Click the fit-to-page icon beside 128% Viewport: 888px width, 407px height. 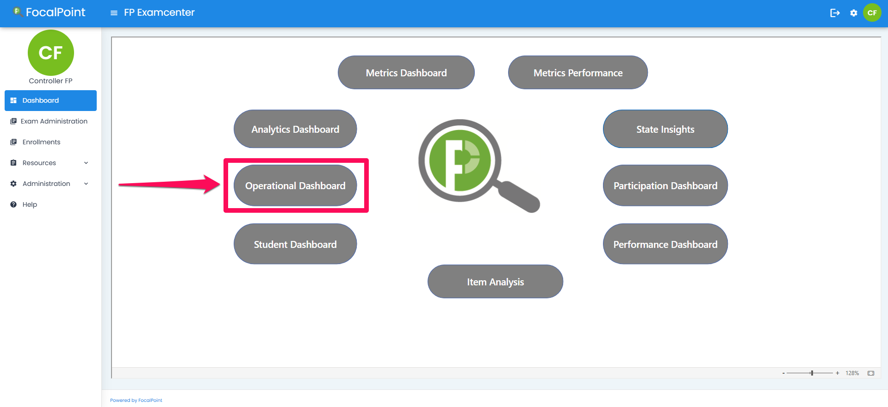871,373
